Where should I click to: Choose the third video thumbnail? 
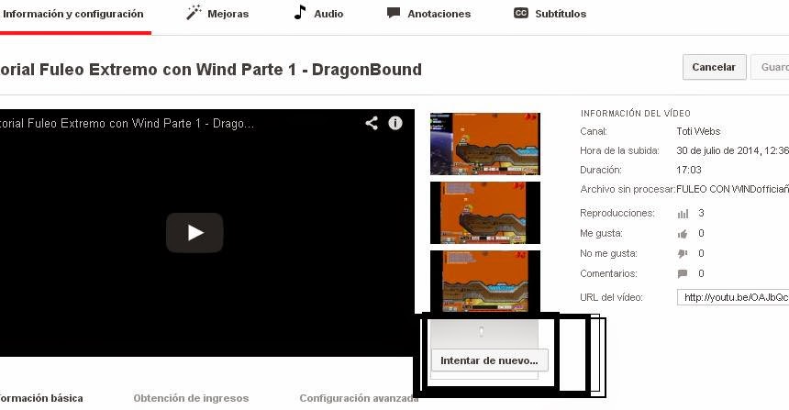[x=485, y=282]
